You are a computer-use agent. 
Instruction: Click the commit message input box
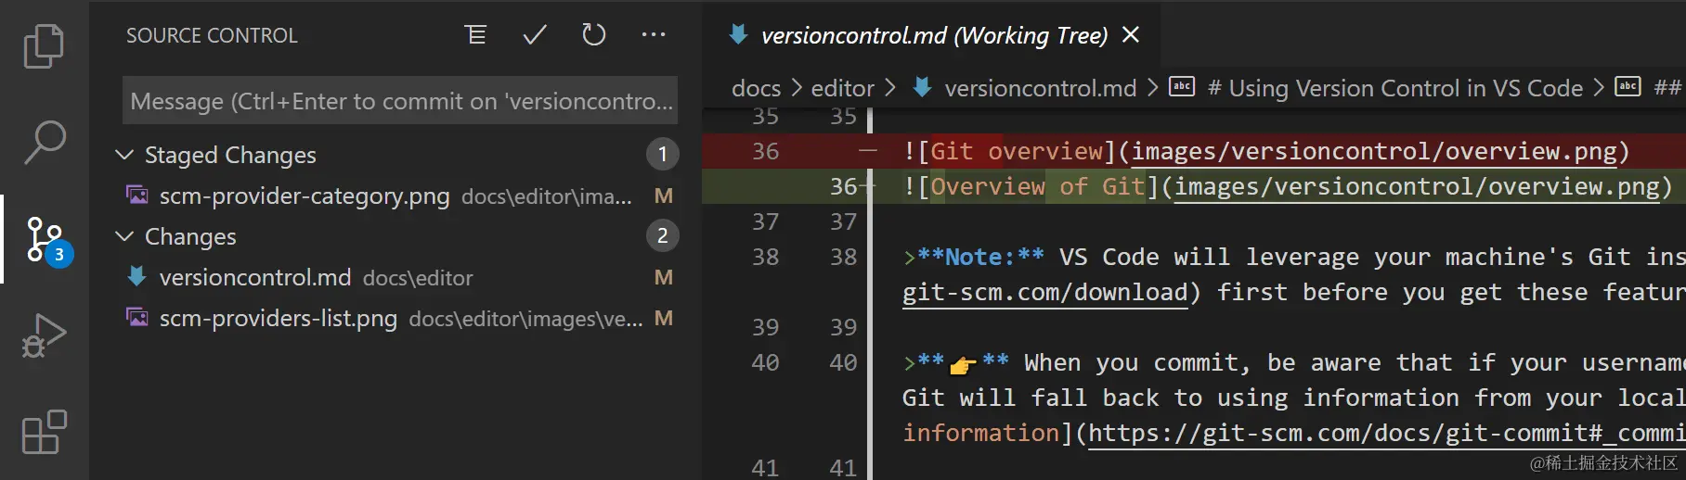(x=400, y=100)
